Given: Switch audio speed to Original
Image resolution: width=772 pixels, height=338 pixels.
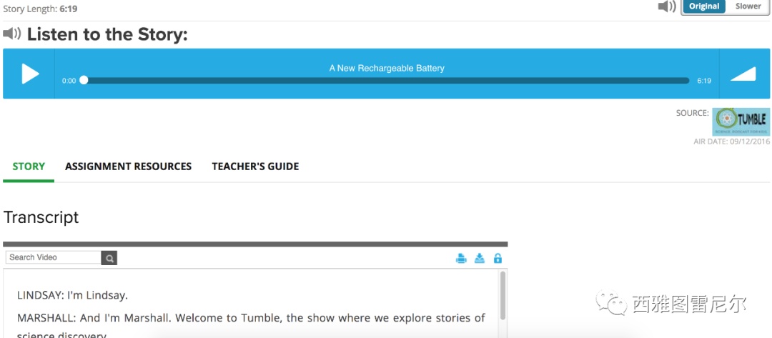Looking at the screenshot, I should coord(704,6).
